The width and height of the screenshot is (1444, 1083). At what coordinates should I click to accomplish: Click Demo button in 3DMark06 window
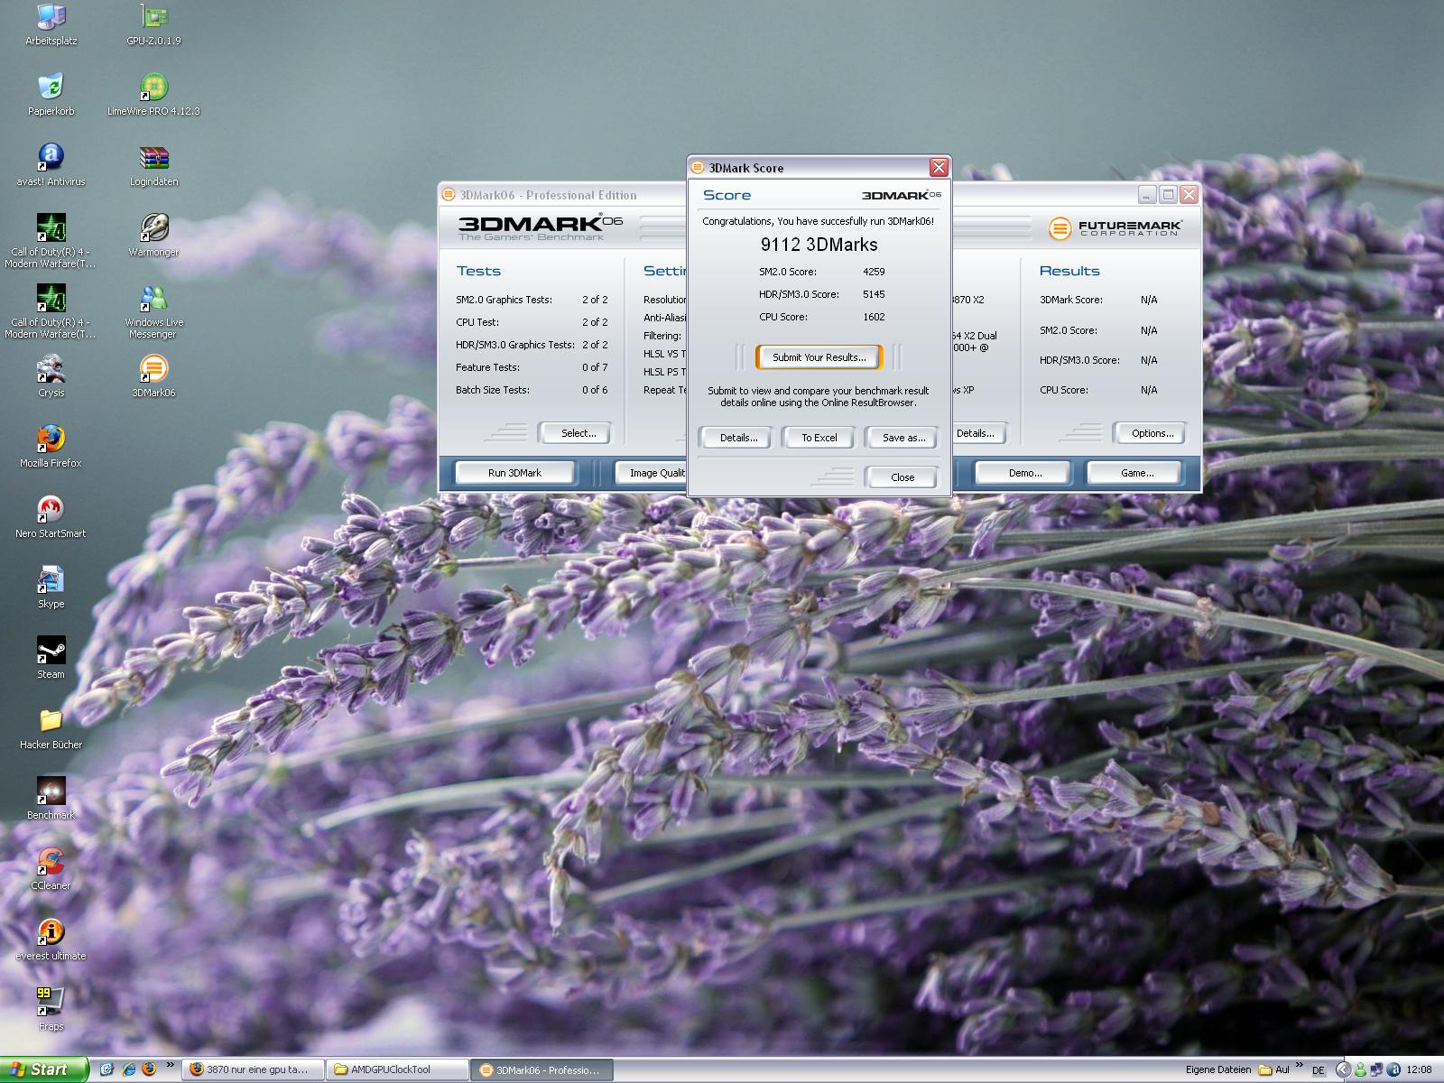pyautogui.click(x=1024, y=473)
